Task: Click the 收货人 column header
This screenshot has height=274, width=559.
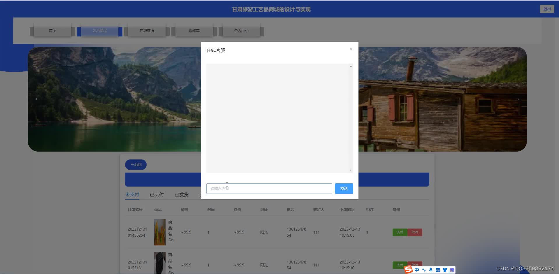Action: (x=319, y=210)
